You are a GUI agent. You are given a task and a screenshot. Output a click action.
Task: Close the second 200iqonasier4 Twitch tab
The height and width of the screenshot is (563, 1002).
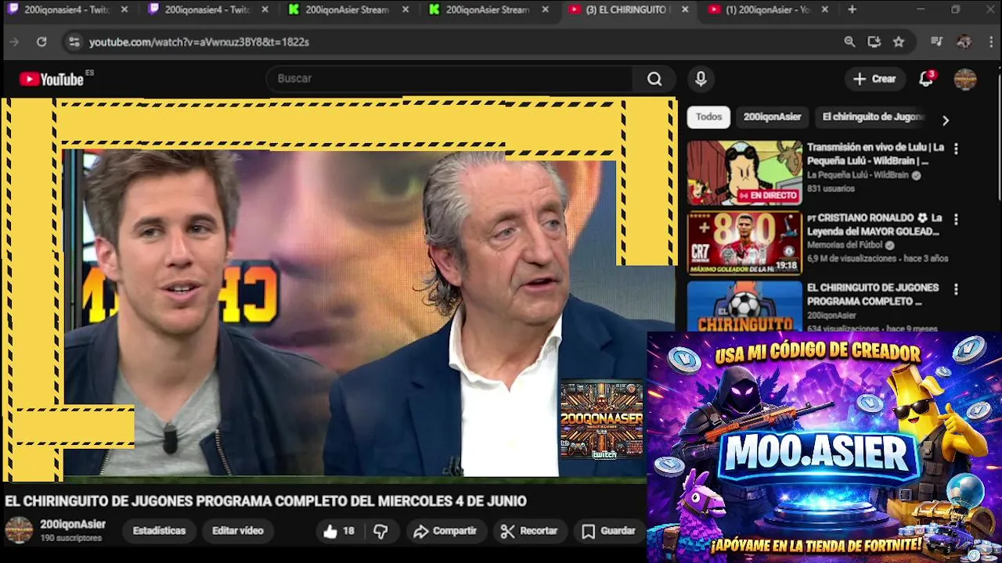coord(265,9)
